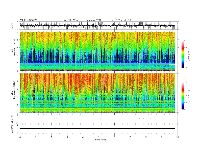Click the "8" tick on the time axis
Screen dimensions: 200x154
tap(146, 137)
